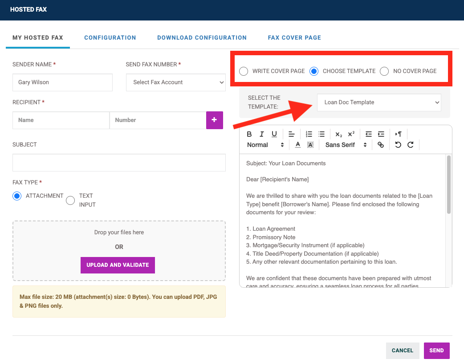
Task: Apply superscript formatting
Action: [351, 134]
